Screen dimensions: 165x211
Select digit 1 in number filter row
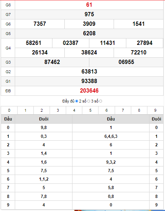(25, 110)
